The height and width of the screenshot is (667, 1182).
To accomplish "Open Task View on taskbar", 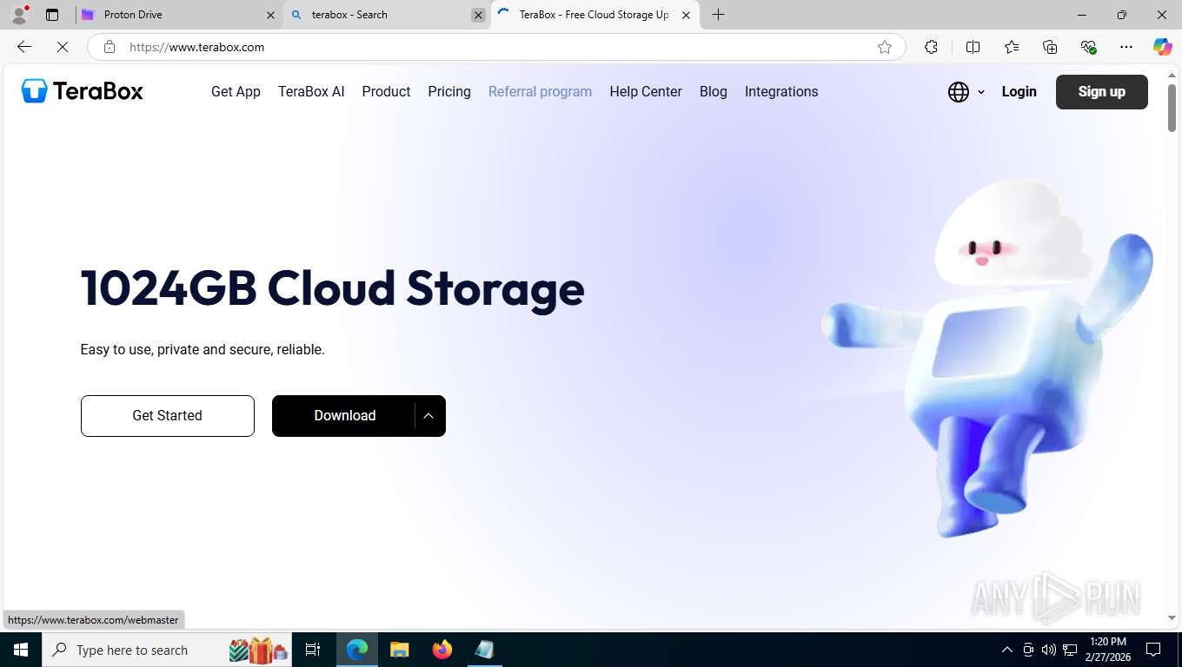I will tap(313, 650).
